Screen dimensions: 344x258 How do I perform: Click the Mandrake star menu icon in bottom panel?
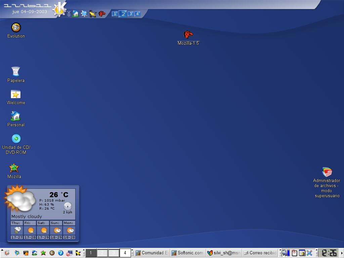pos(7,253)
